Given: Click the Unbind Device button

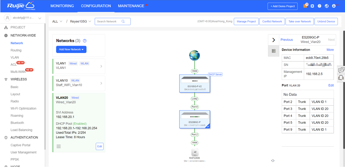Looking at the screenshot, I should (x=326, y=22).
